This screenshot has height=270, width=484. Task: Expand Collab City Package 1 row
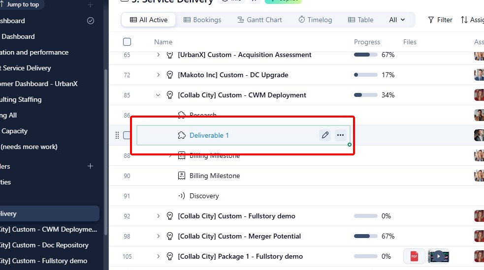[158, 256]
